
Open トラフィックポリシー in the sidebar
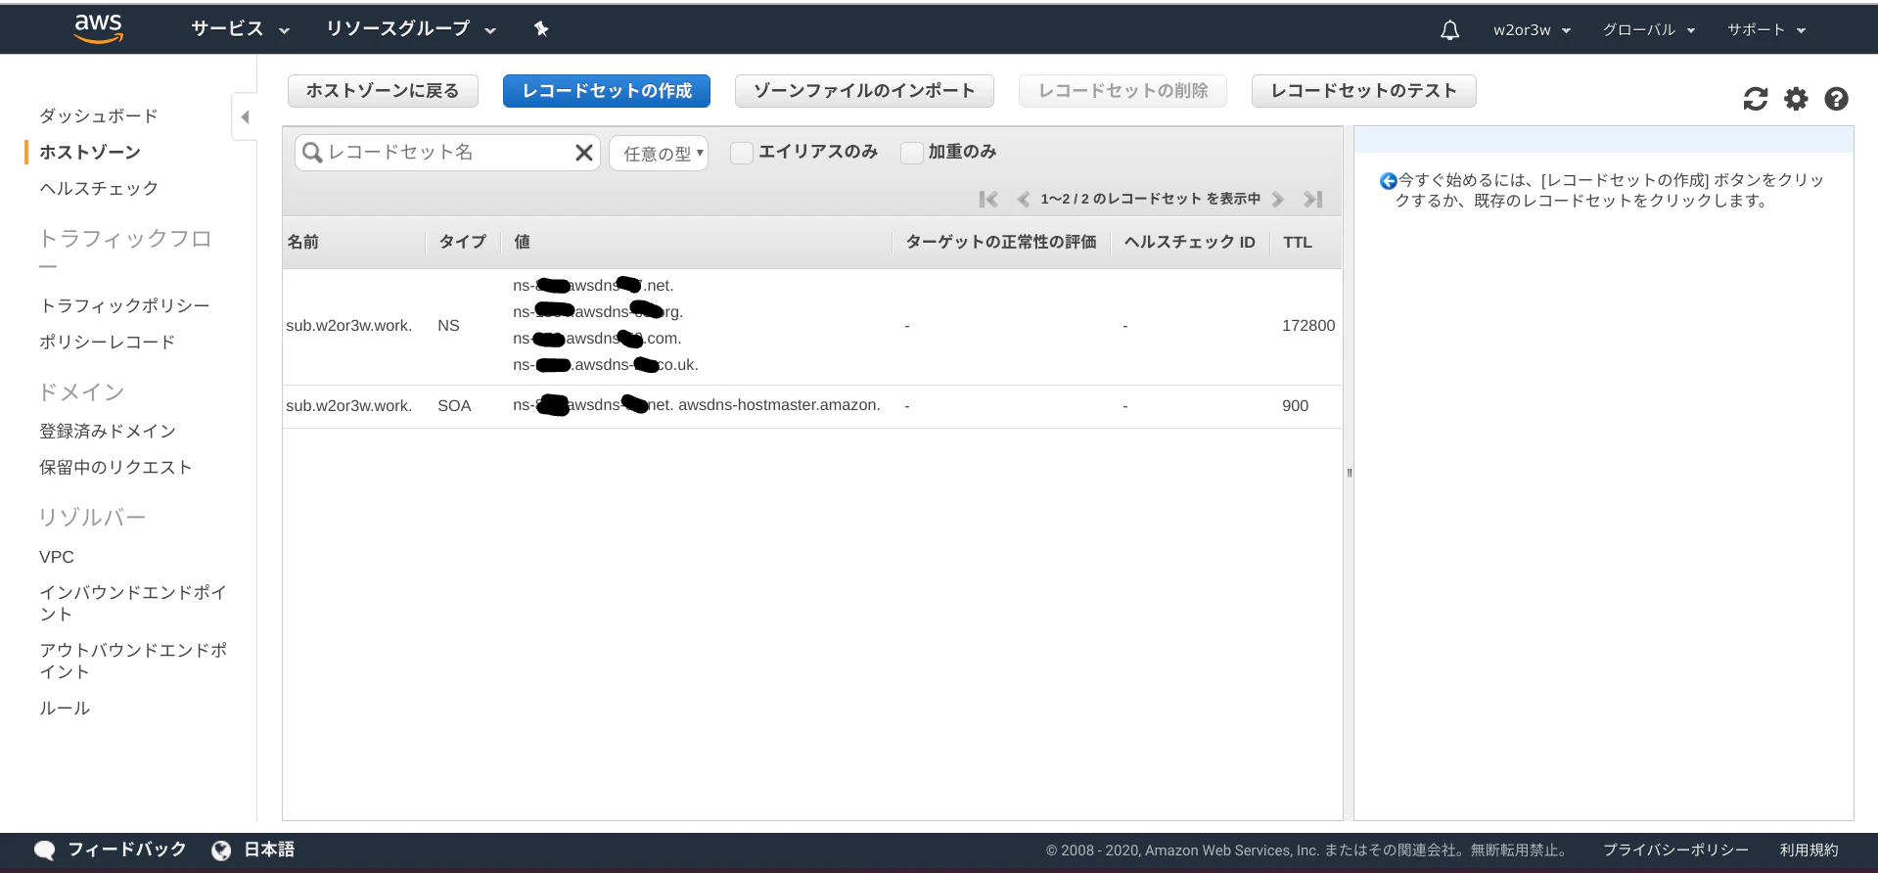coord(124,305)
